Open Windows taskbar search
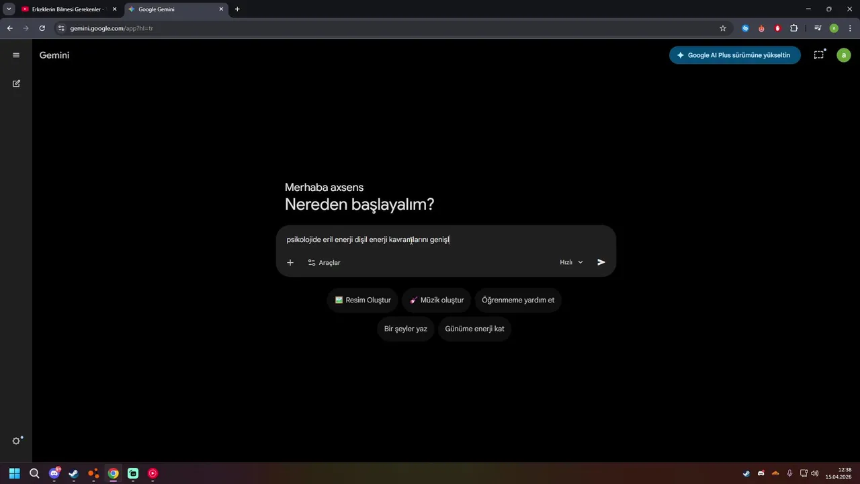860x484 pixels. point(34,473)
